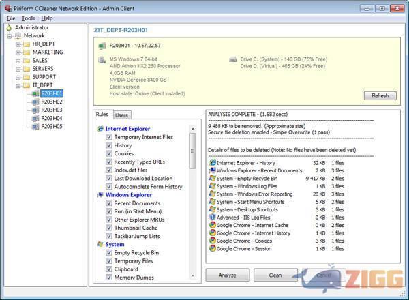Collapse the IT_DEPT group
This screenshot has height=300, width=409.
18,86
